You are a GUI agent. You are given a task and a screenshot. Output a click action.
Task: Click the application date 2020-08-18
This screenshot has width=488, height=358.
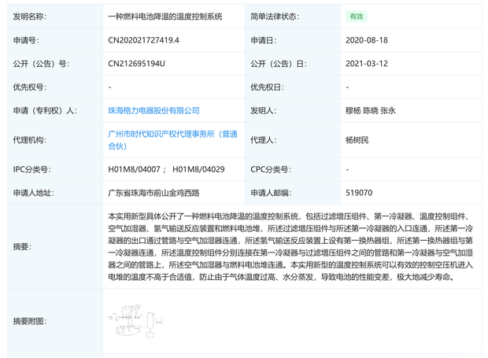367,40
